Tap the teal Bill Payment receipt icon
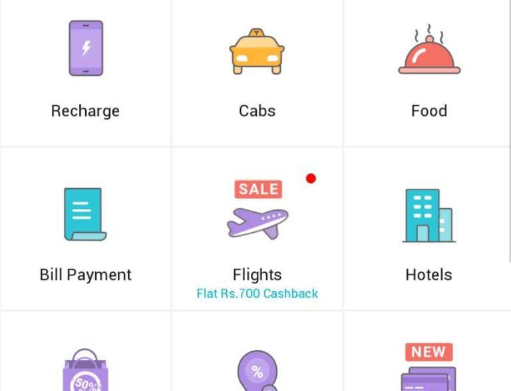511x391 pixels. 85,214
